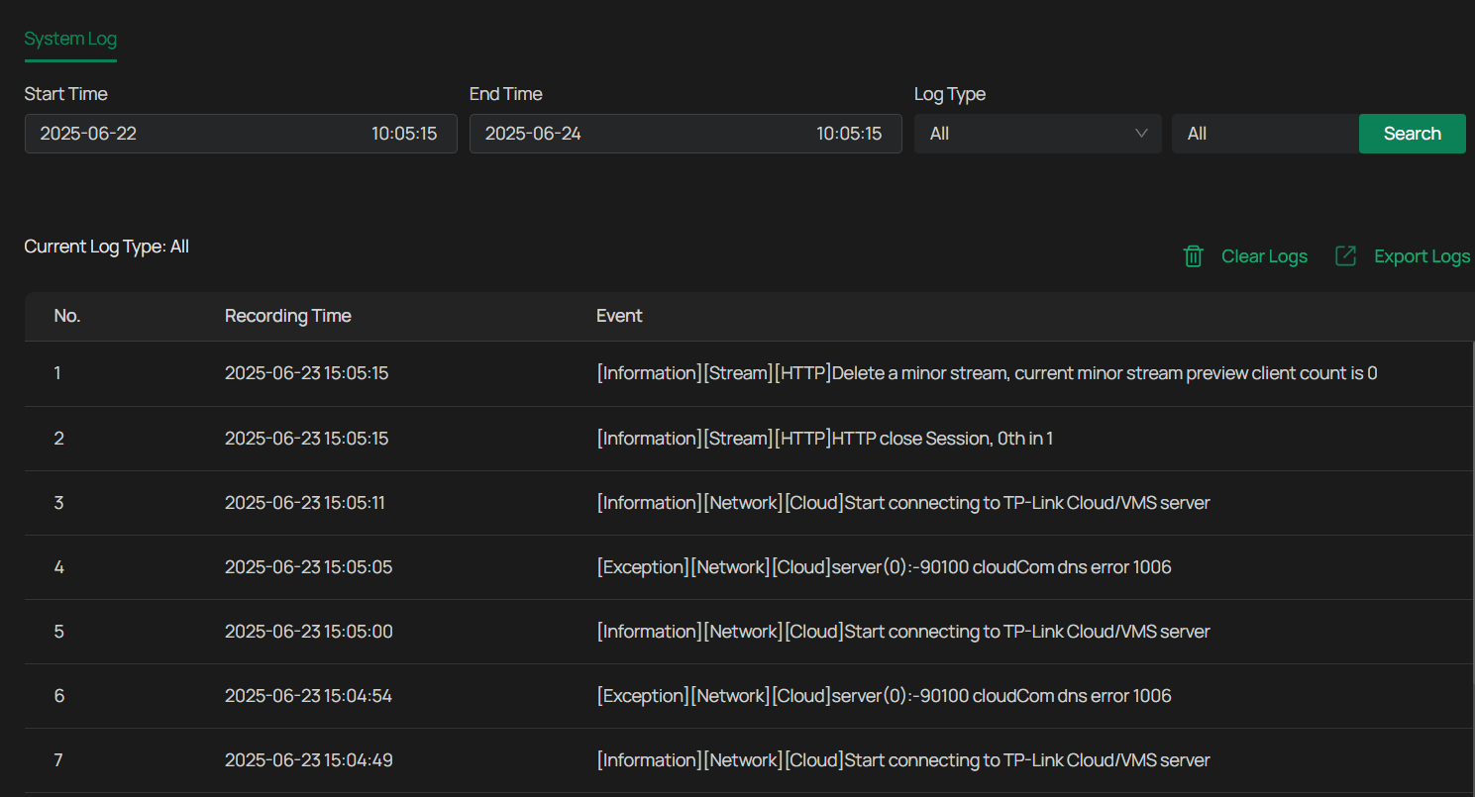The width and height of the screenshot is (1475, 797).
Task: Select the Delete a minor stream log event
Action: 987,373
